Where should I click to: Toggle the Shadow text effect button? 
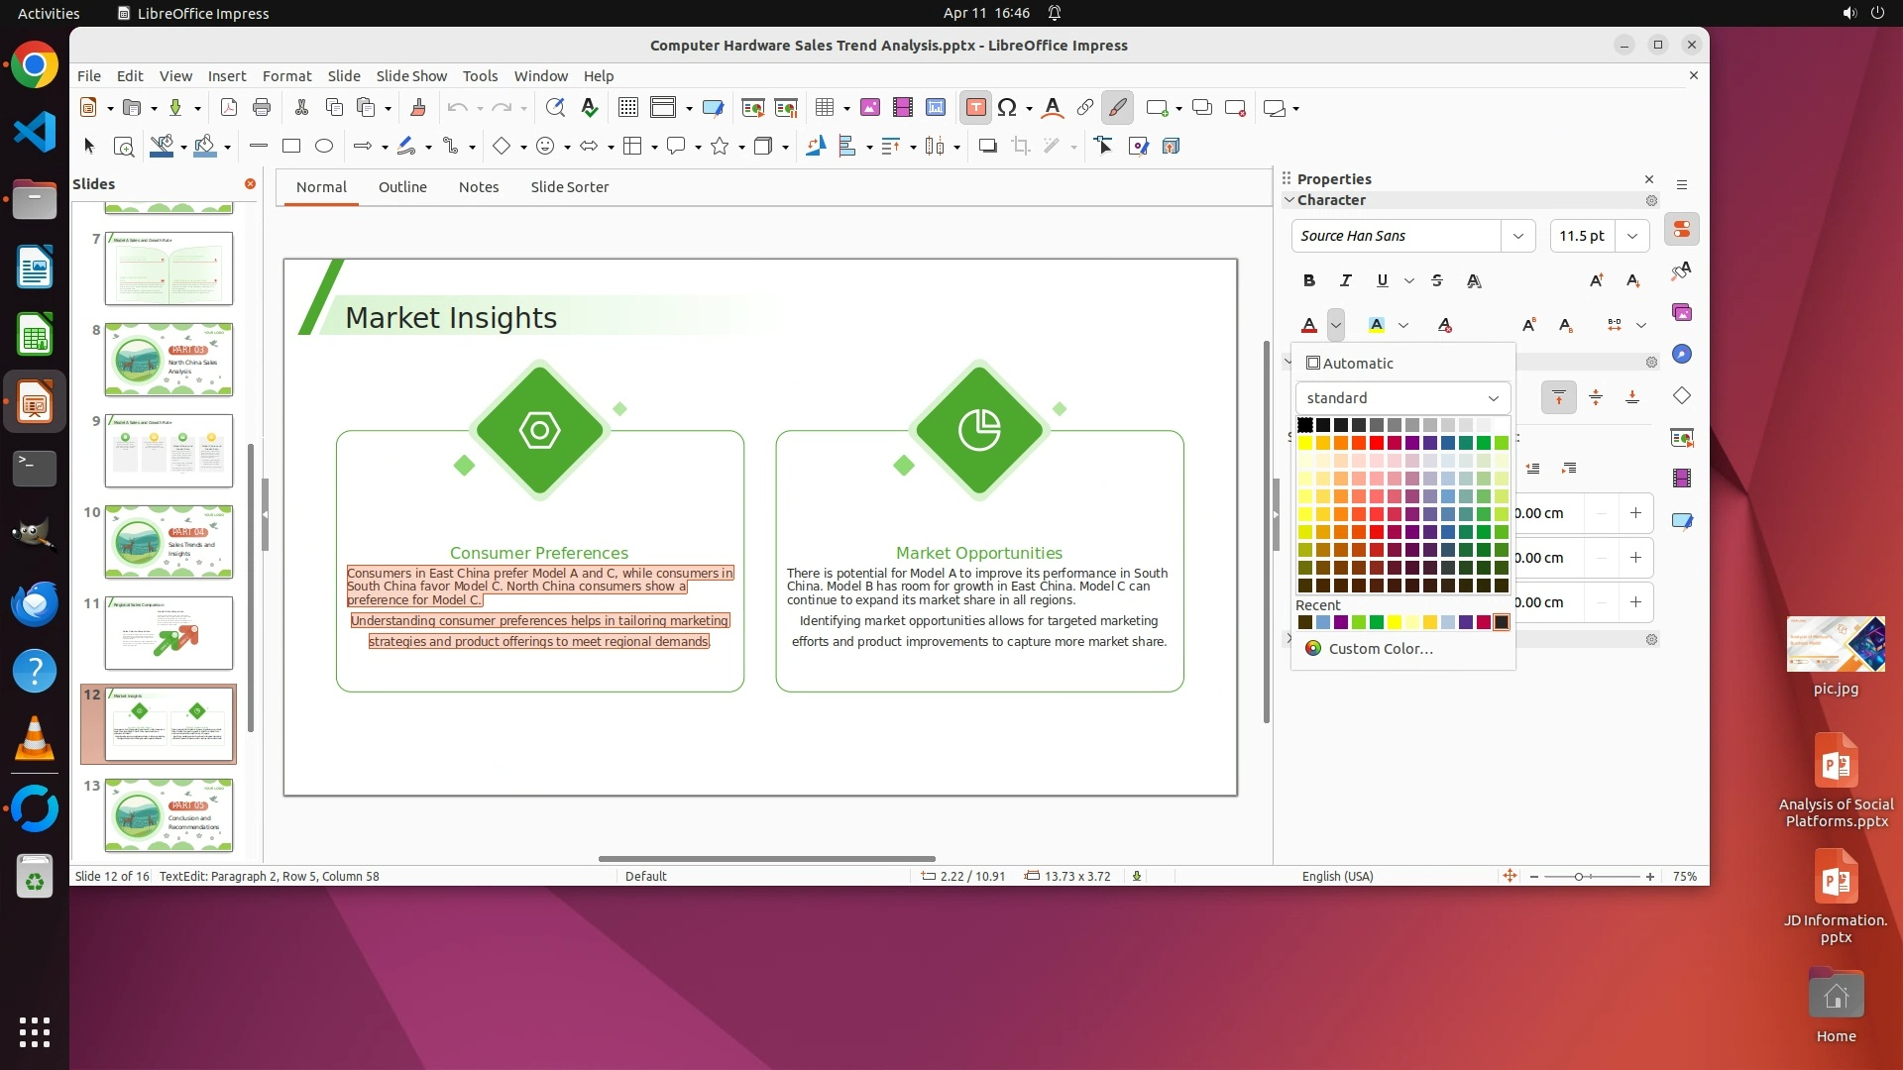1474,281
